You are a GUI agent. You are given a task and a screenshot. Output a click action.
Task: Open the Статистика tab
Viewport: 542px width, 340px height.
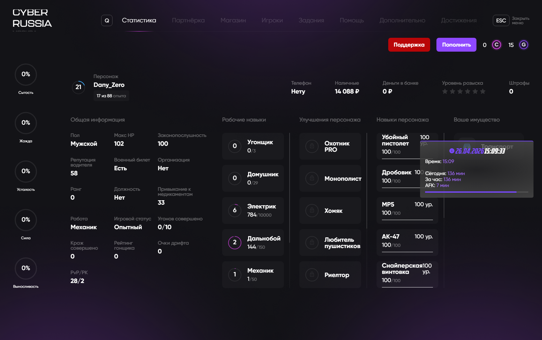pos(139,20)
